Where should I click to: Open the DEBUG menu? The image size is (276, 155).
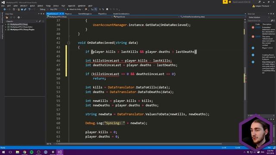coord(40,6)
